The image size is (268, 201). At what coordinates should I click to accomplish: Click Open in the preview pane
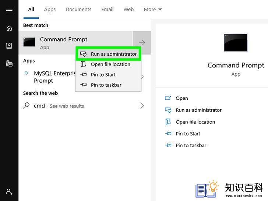tap(182, 98)
